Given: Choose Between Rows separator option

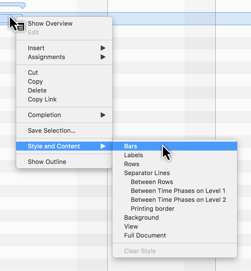Looking at the screenshot, I should [x=152, y=182].
